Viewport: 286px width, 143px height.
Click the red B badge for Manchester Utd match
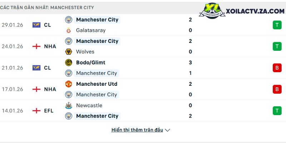[x=277, y=89]
